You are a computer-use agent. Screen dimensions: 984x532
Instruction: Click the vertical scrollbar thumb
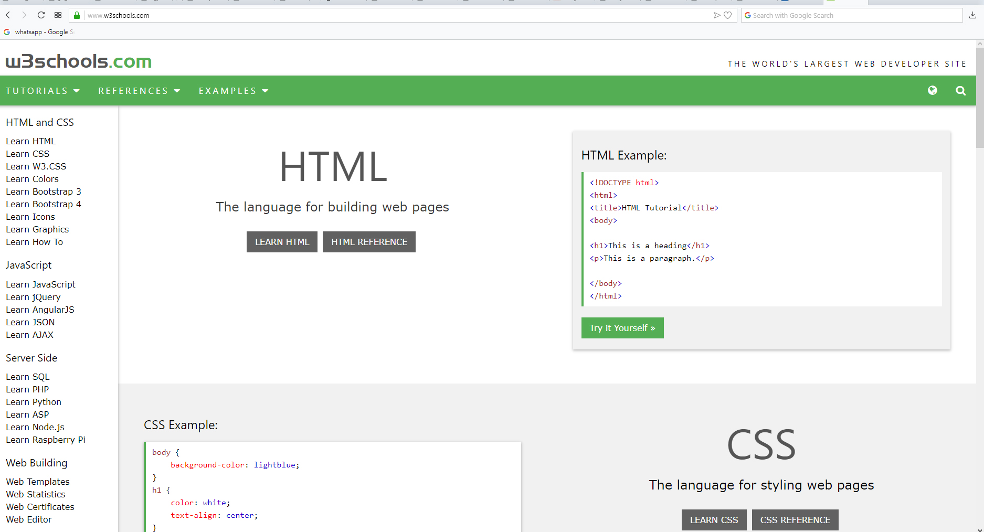point(980,98)
